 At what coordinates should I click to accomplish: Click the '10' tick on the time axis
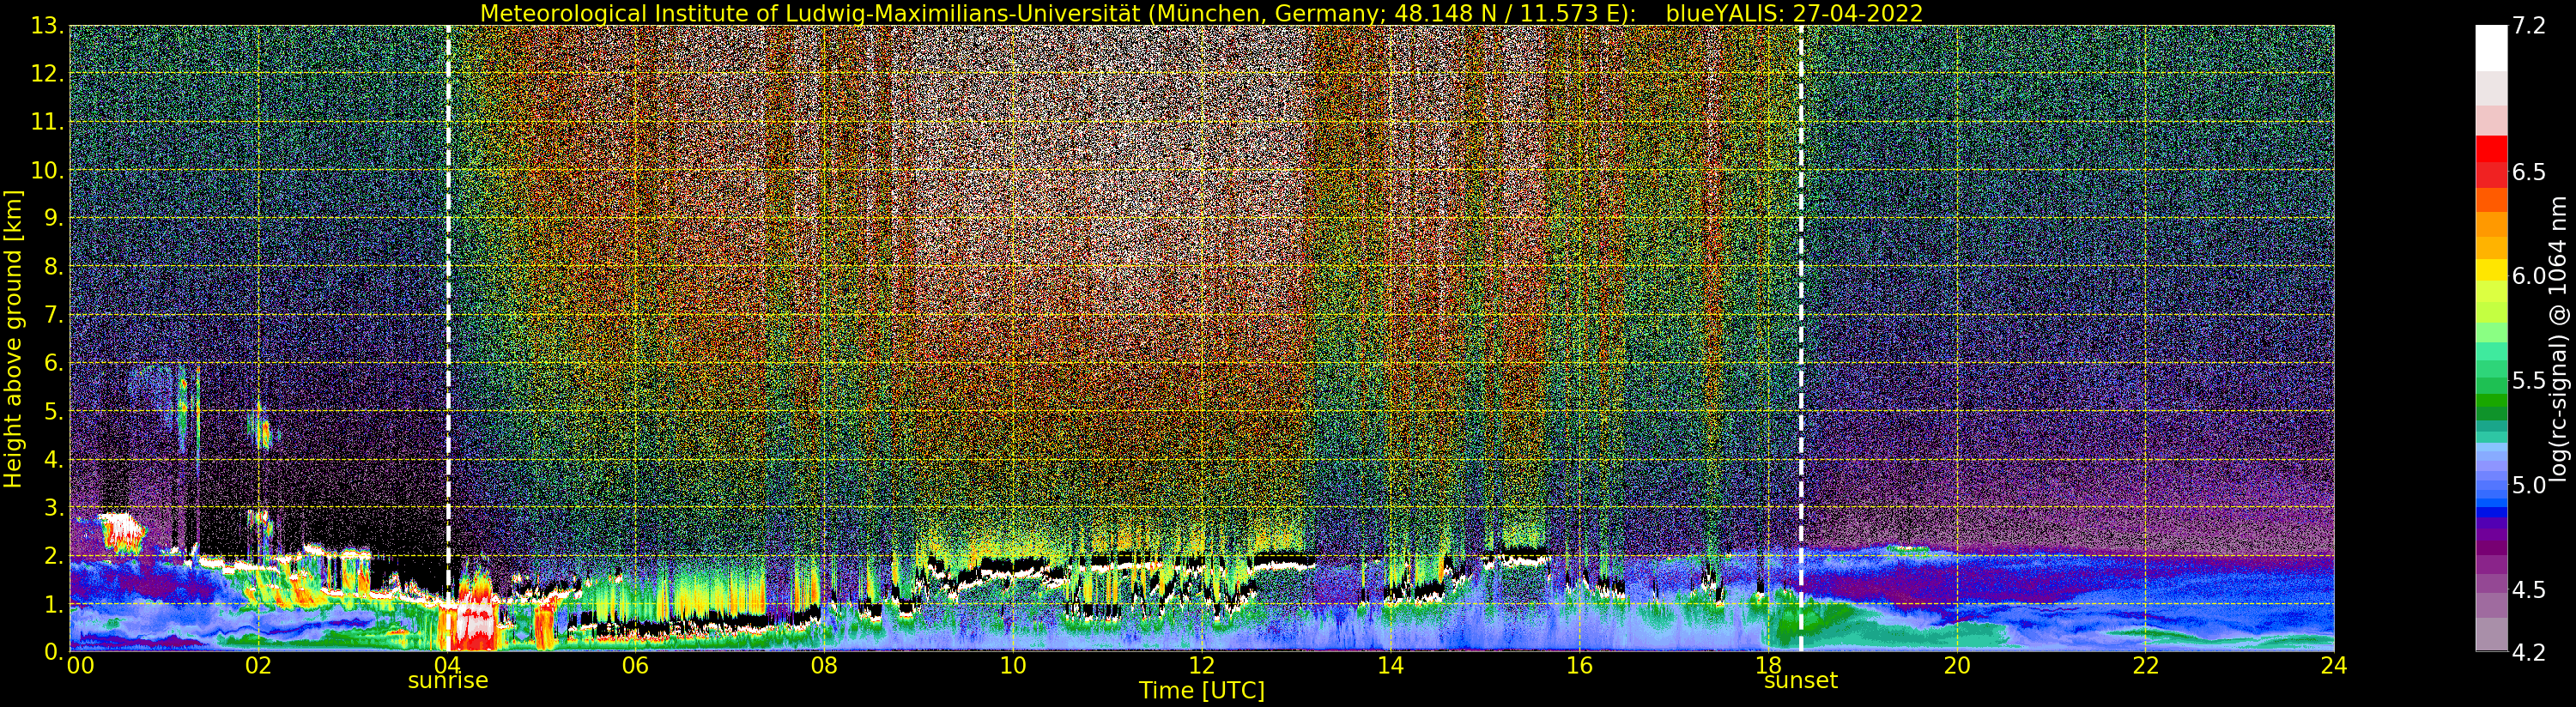coord(1013,665)
